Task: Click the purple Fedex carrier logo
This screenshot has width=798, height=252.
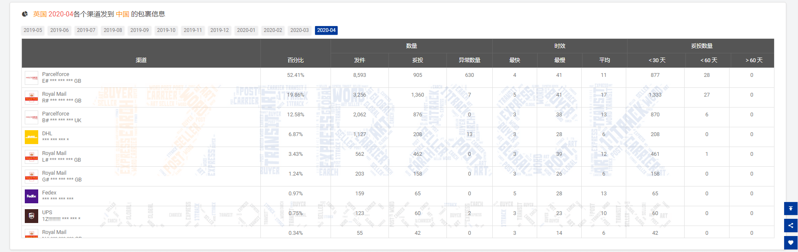Action: point(31,196)
